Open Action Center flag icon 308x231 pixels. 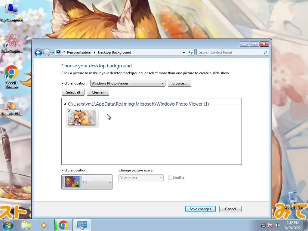[270, 225]
